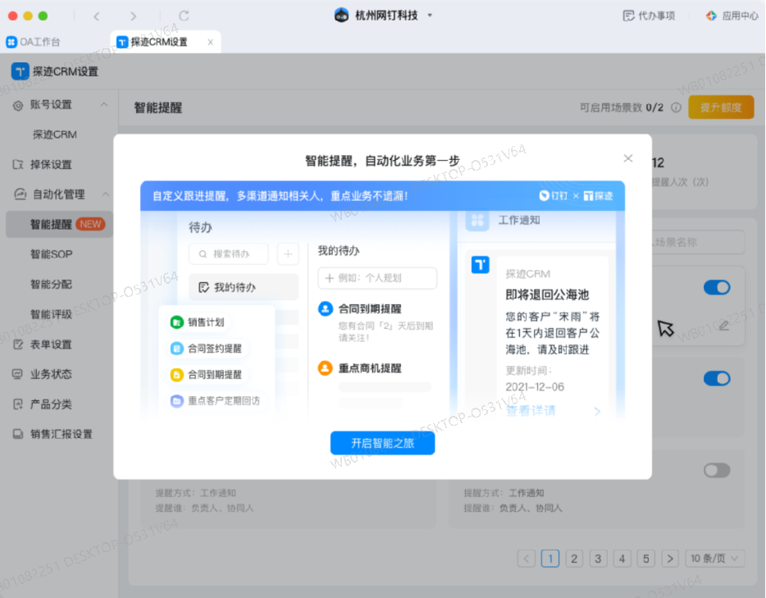Click the 例如: 个人规划 input in preview
The image size is (766, 598).
(x=377, y=278)
